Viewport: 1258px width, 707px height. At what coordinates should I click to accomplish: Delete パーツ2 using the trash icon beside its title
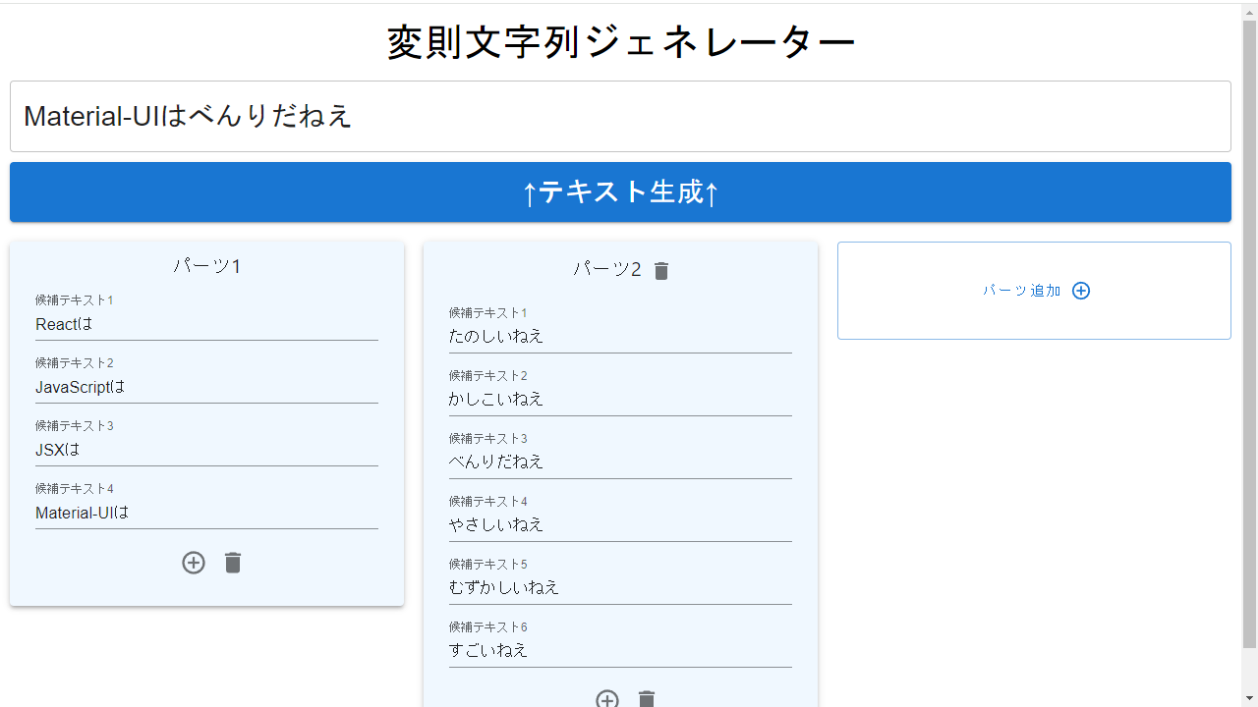coord(661,271)
